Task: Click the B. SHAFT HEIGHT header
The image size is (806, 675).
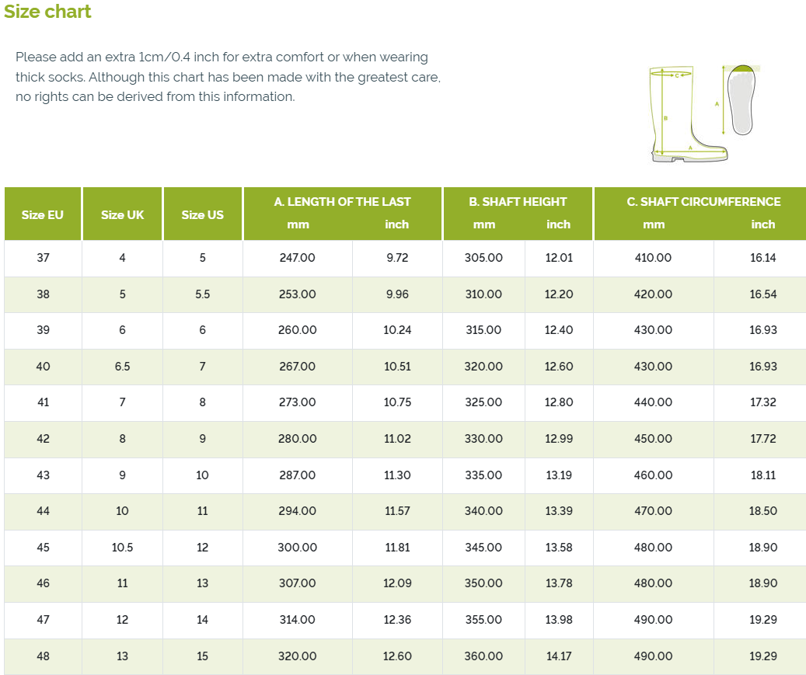Action: [518, 202]
